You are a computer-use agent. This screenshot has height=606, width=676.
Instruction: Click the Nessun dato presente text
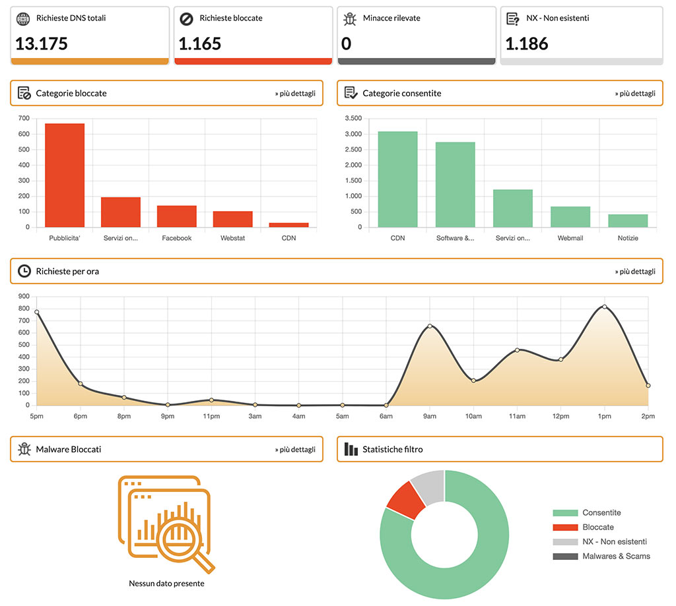[x=166, y=583]
